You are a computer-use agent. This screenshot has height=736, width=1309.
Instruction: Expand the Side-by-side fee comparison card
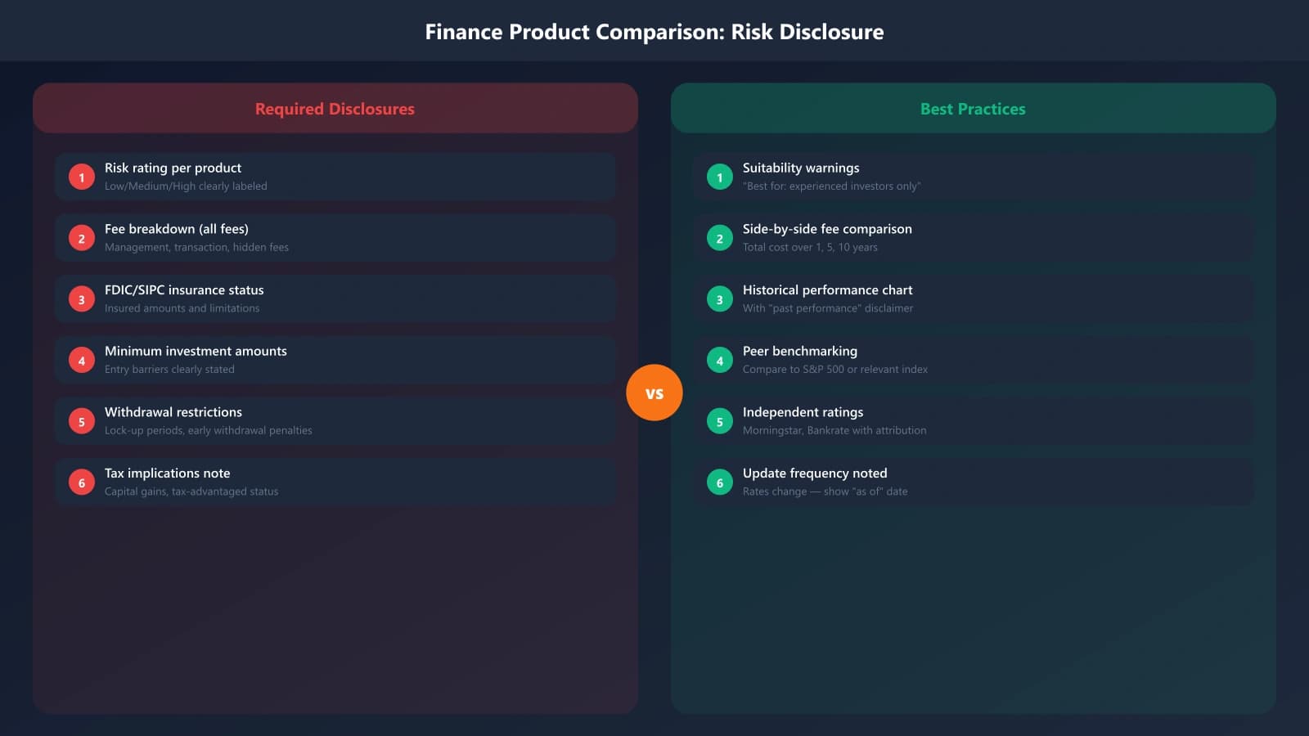(x=974, y=238)
